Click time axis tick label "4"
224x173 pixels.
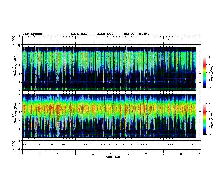(x=93, y=154)
